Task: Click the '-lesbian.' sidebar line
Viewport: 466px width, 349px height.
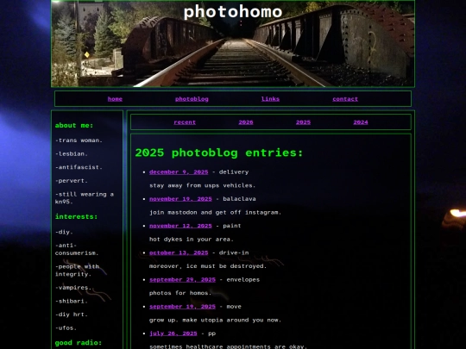Action: click(72, 154)
